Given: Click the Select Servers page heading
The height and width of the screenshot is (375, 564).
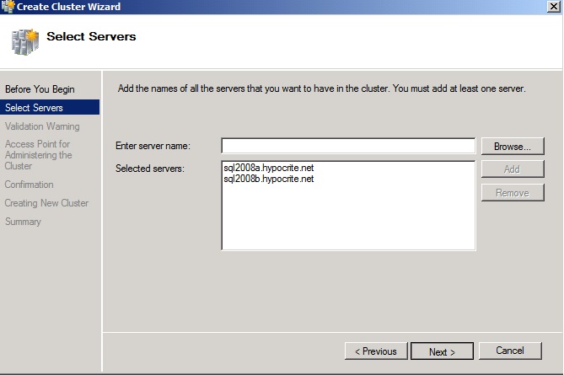Looking at the screenshot, I should point(91,36).
